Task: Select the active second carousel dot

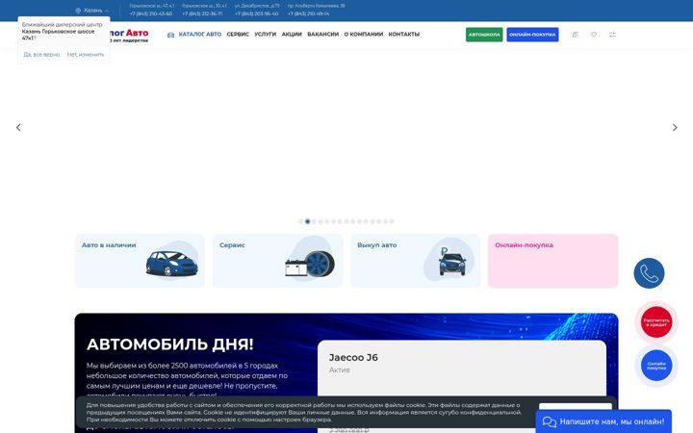Action: tap(308, 221)
